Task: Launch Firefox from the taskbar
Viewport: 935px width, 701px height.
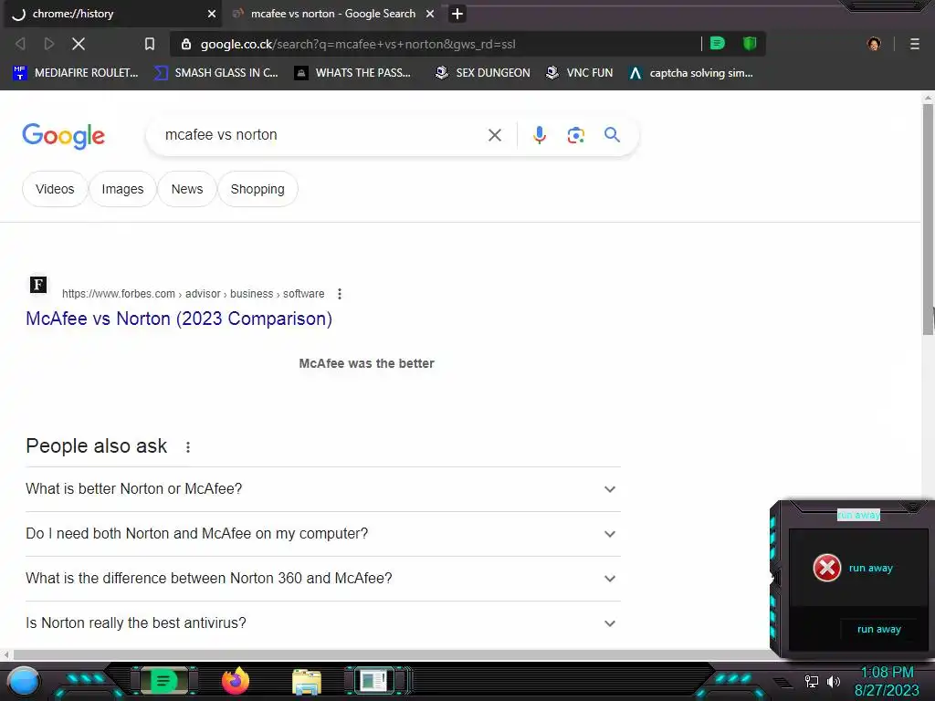Action: tap(236, 681)
